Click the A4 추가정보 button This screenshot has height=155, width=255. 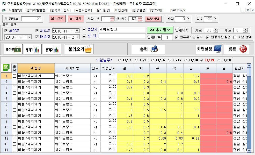tap(160, 30)
